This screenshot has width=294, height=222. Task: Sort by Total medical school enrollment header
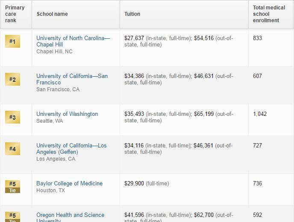click(x=269, y=14)
